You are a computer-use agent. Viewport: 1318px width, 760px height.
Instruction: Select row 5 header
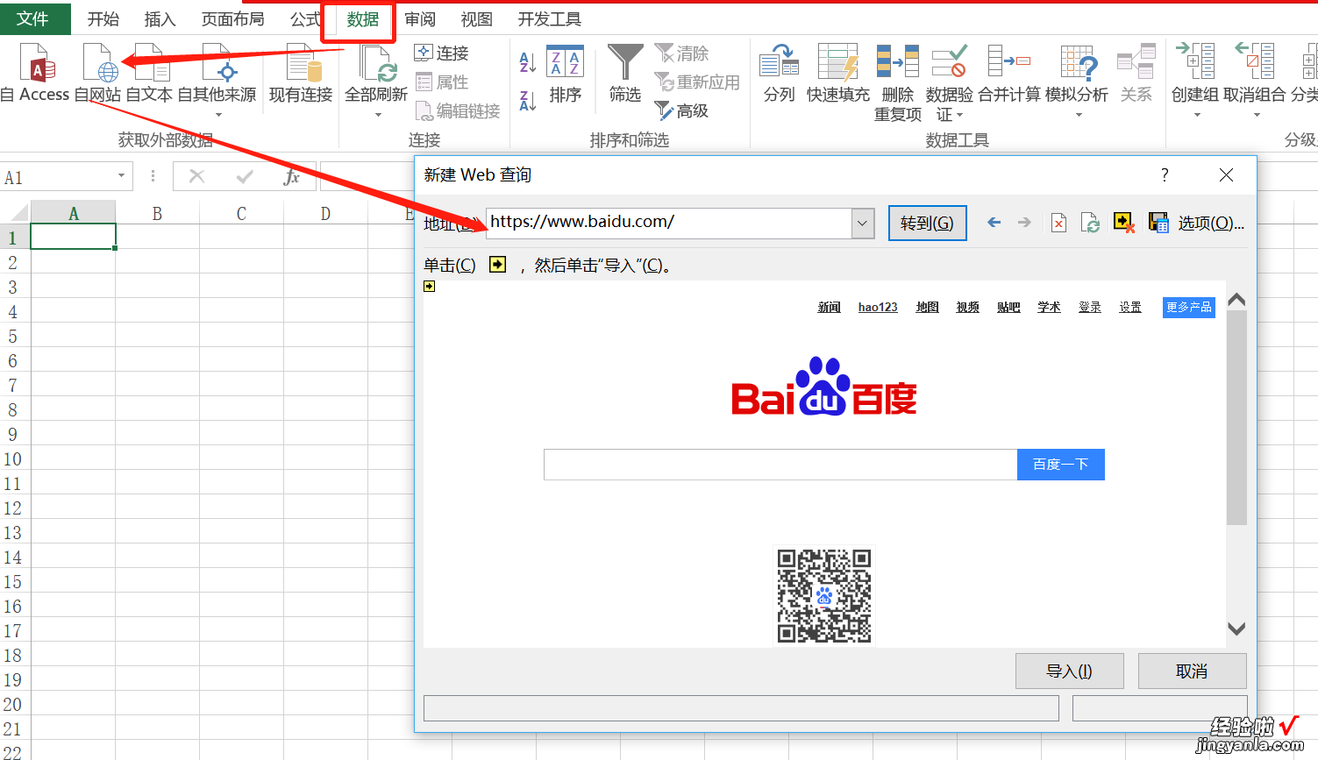click(x=13, y=337)
